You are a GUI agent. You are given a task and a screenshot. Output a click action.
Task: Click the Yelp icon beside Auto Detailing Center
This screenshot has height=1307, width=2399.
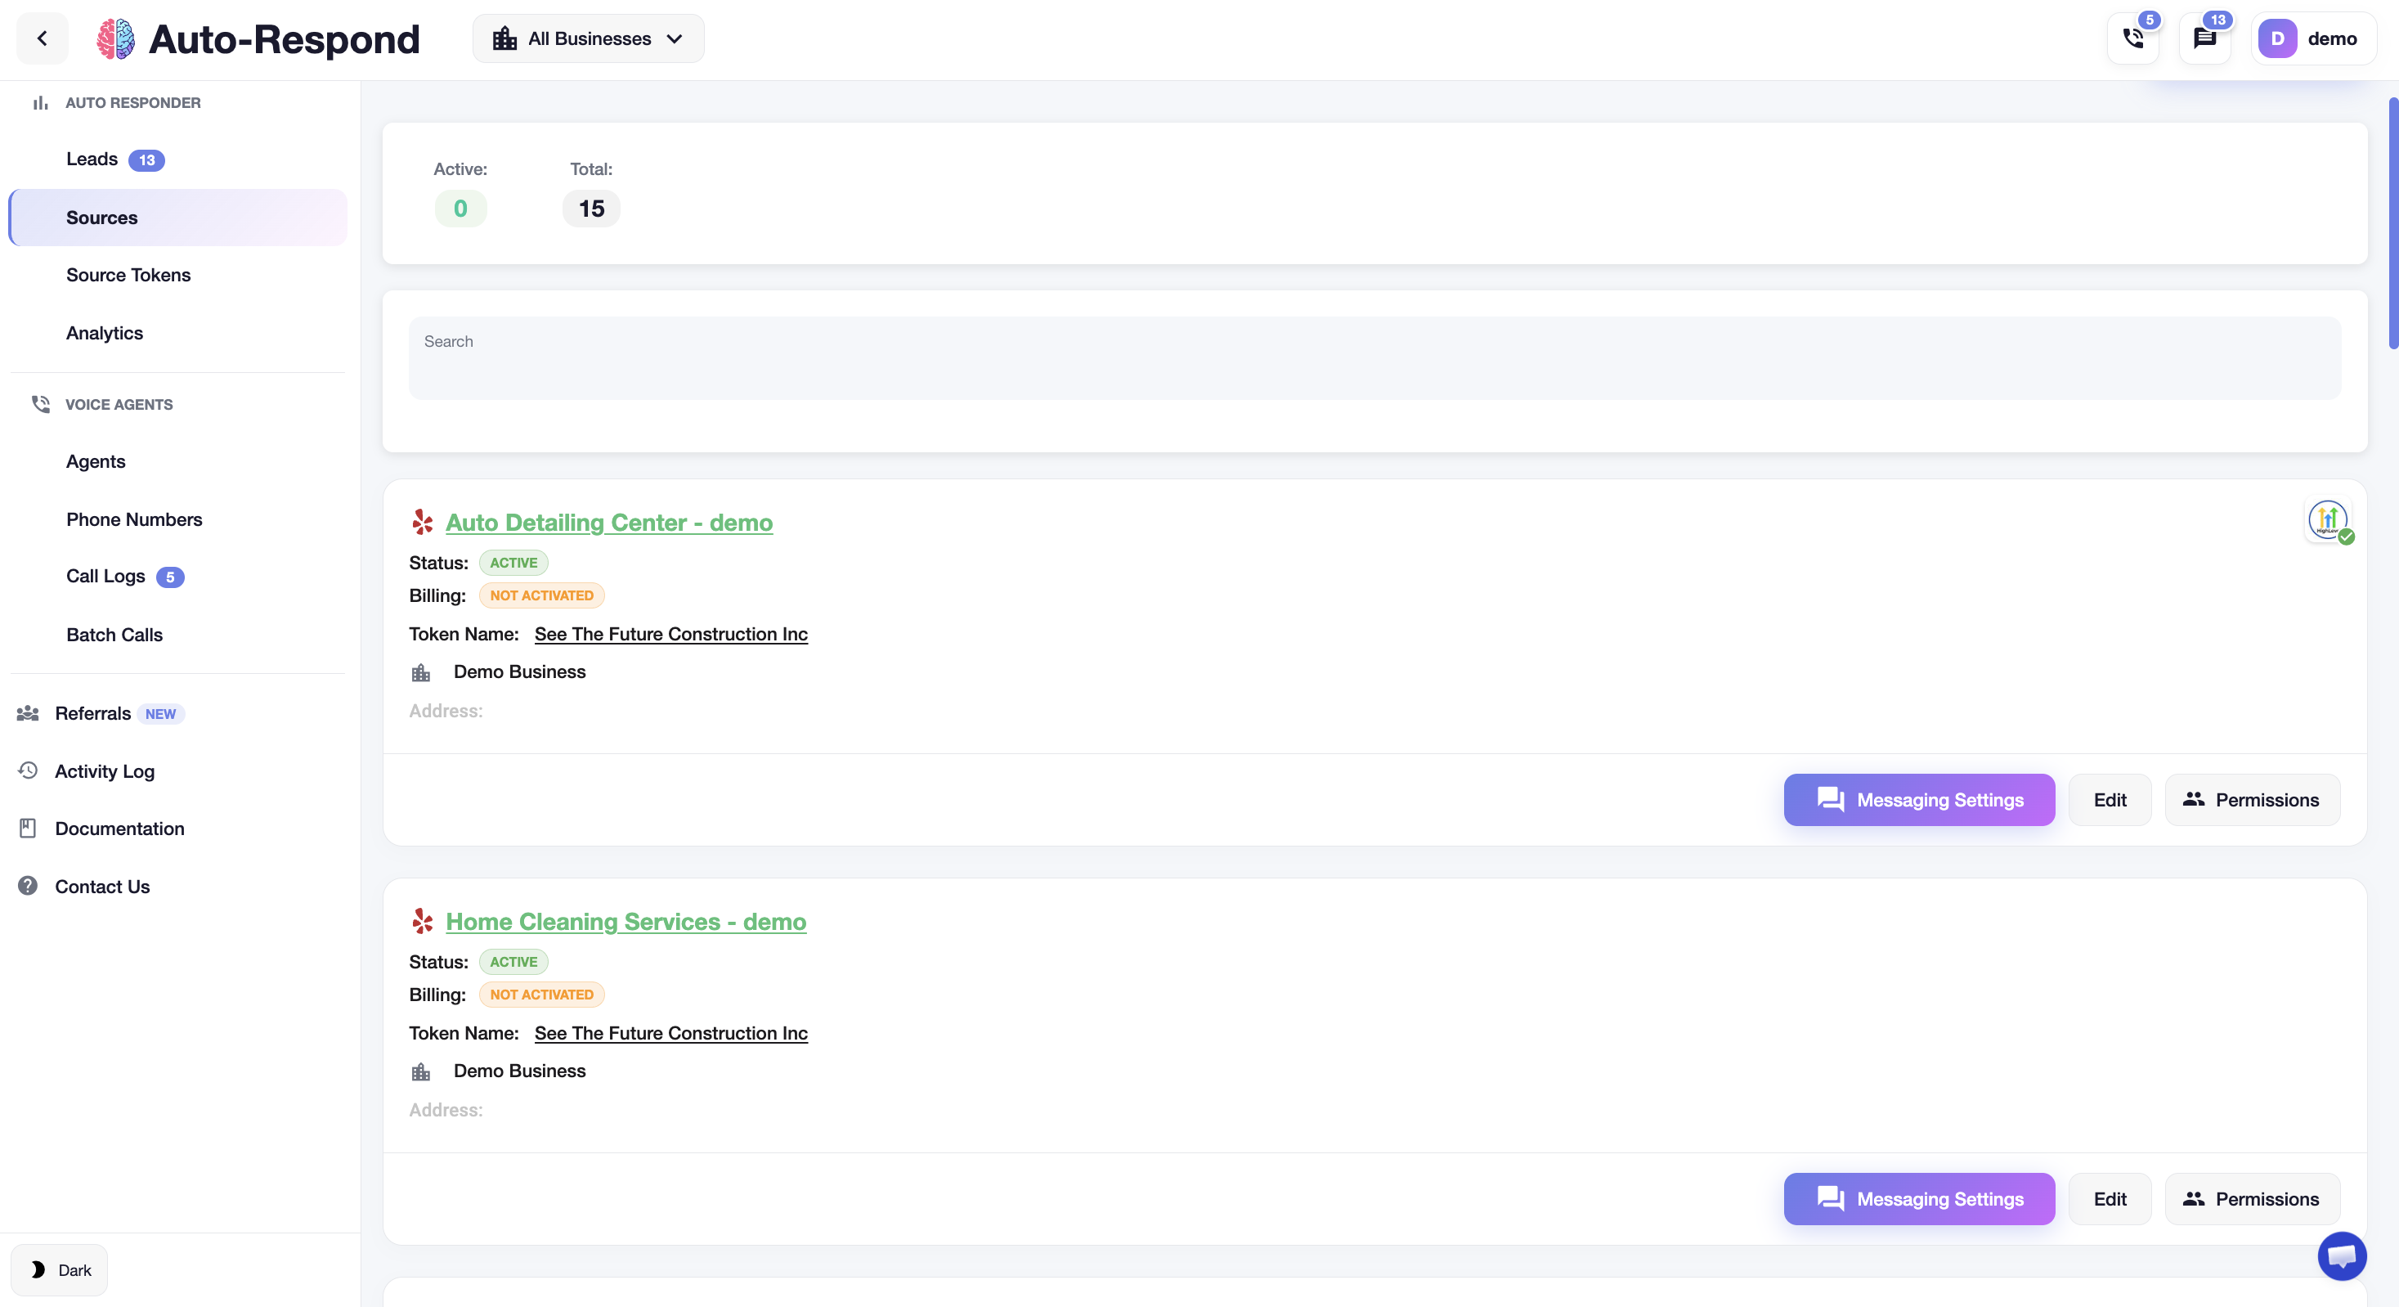pos(422,522)
